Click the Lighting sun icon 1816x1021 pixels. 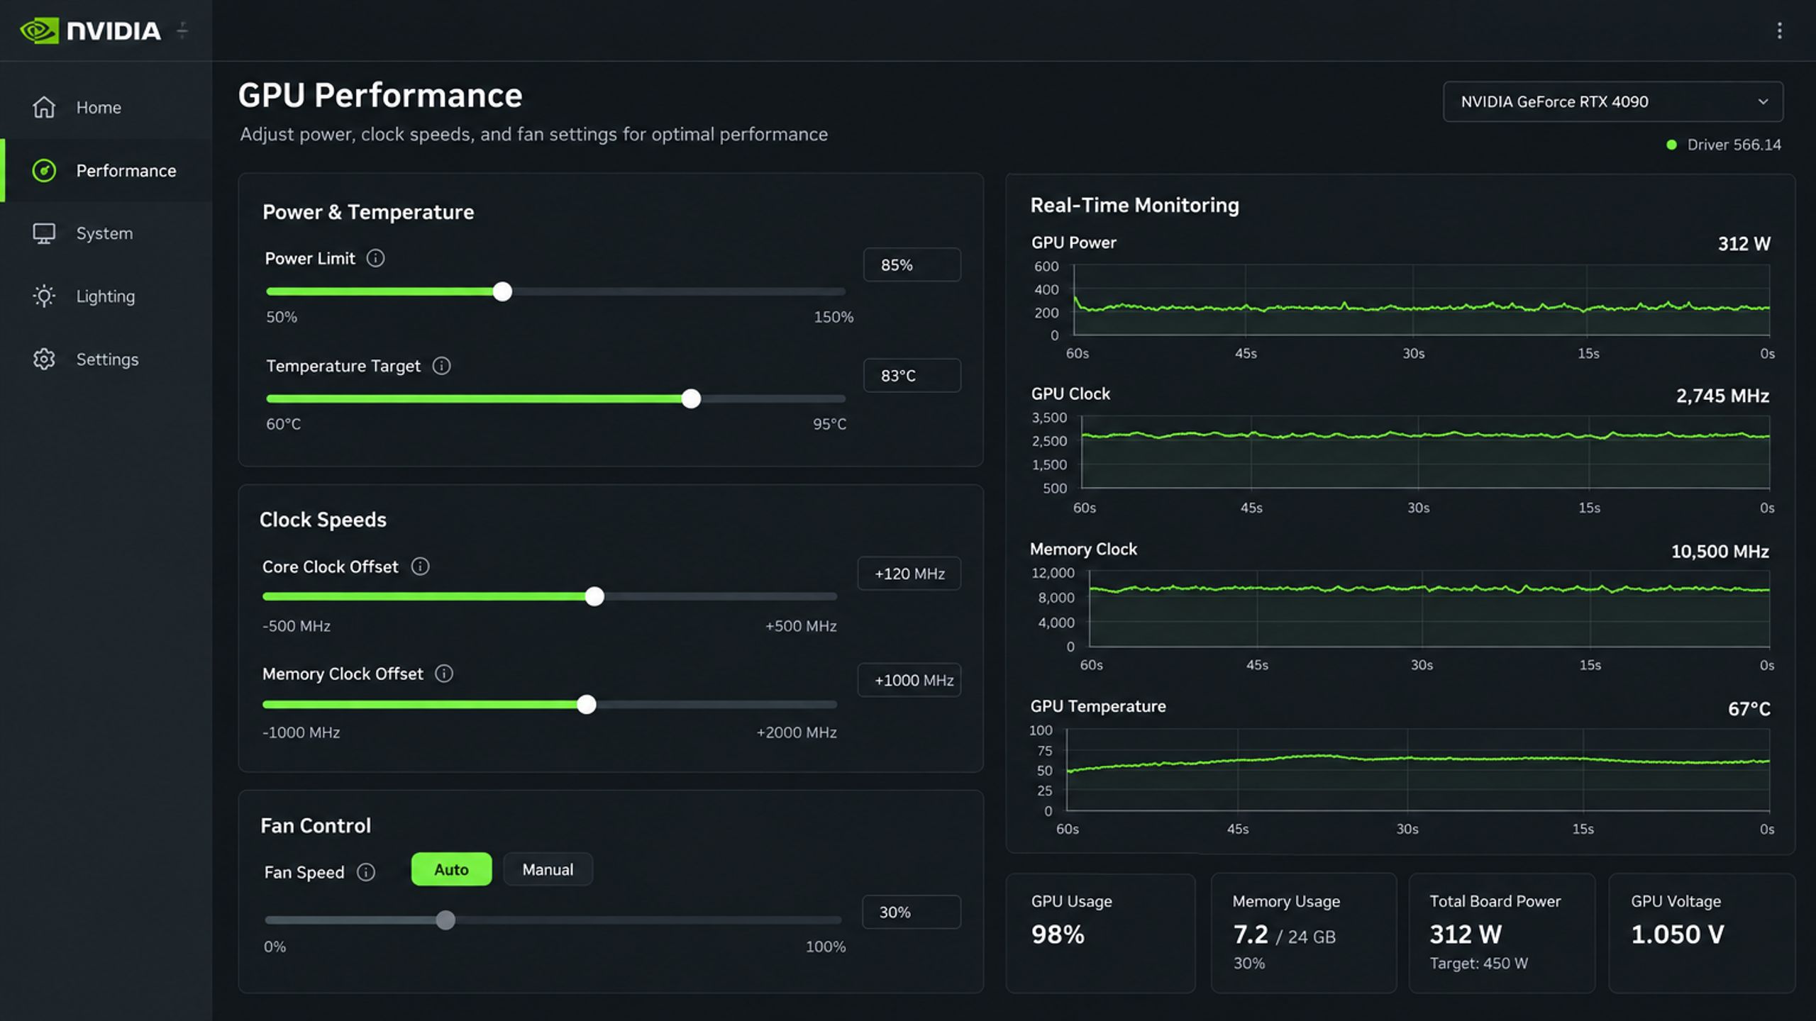tap(44, 296)
